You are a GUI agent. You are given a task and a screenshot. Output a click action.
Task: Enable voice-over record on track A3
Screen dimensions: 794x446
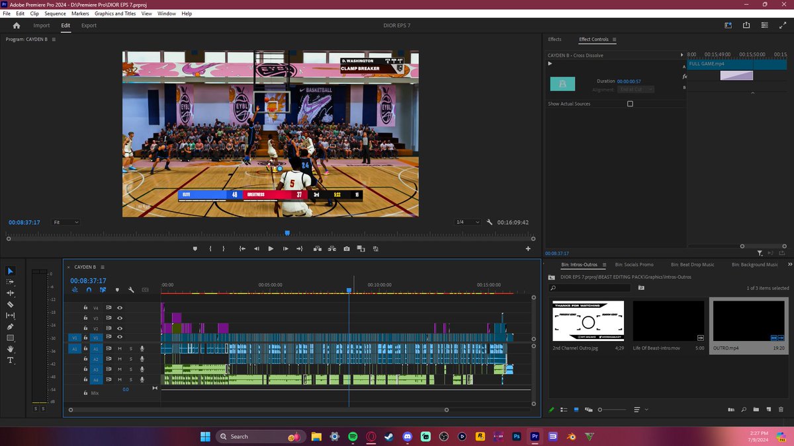tap(142, 369)
